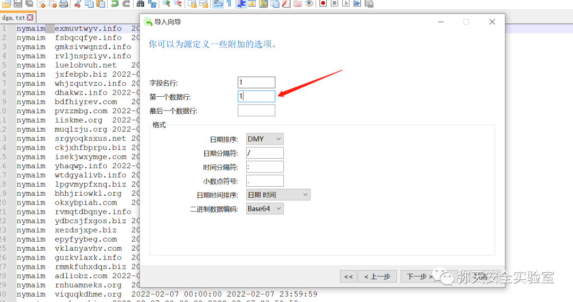Viewport: 573px width, 302px height.
Task: Click the Copy toolbar icon
Action: tap(90, 4)
